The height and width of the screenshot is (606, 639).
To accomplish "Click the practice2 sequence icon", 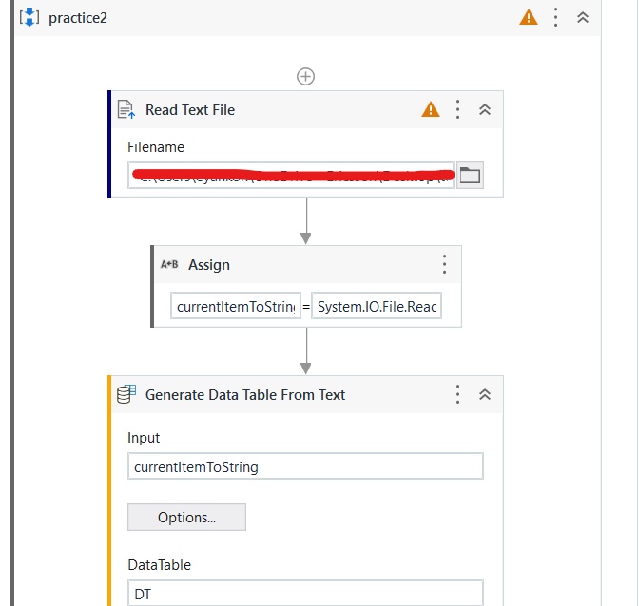I will click(x=29, y=17).
